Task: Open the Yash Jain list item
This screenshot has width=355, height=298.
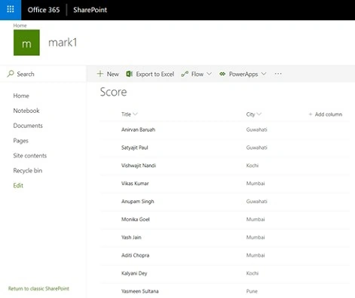Action: click(x=131, y=237)
